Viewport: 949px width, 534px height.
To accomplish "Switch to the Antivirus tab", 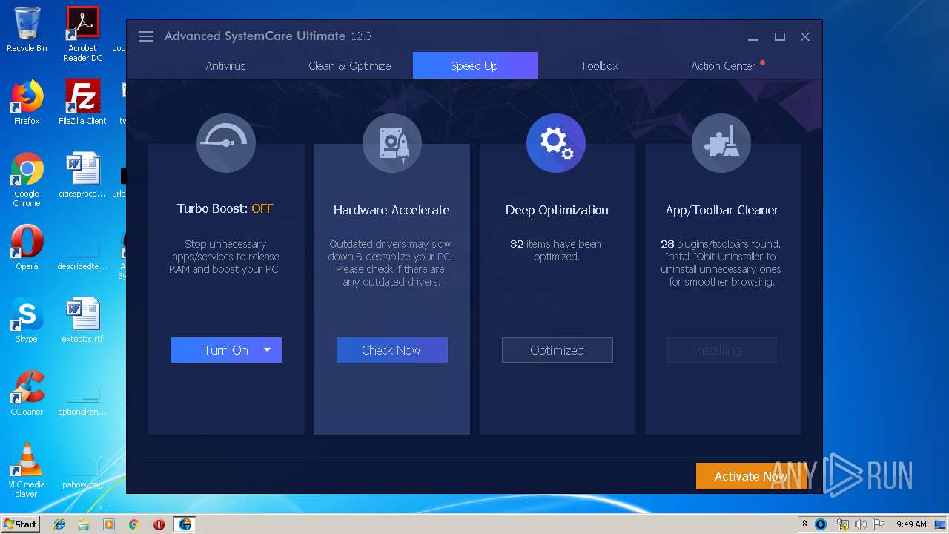I will 225,65.
